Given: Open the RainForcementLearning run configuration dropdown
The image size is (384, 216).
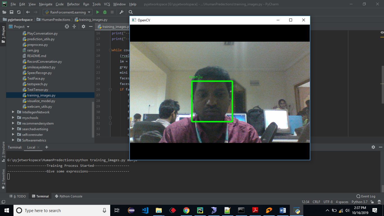Looking at the screenshot, I should pyautogui.click(x=67, y=12).
